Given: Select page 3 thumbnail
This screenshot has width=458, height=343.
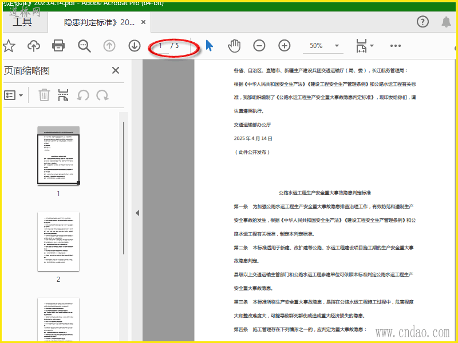Looking at the screenshot, I should [x=58, y=320].
